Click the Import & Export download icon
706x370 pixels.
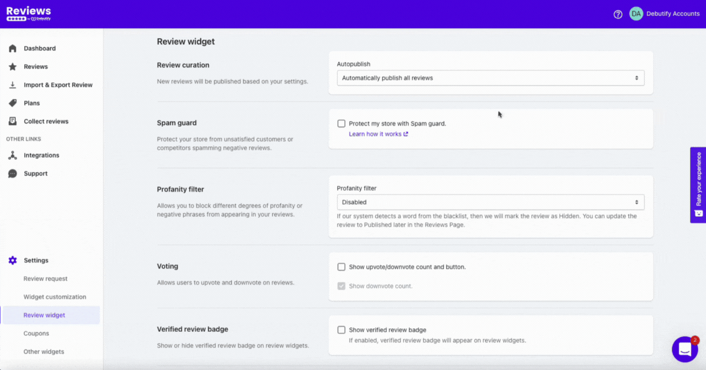coord(12,85)
